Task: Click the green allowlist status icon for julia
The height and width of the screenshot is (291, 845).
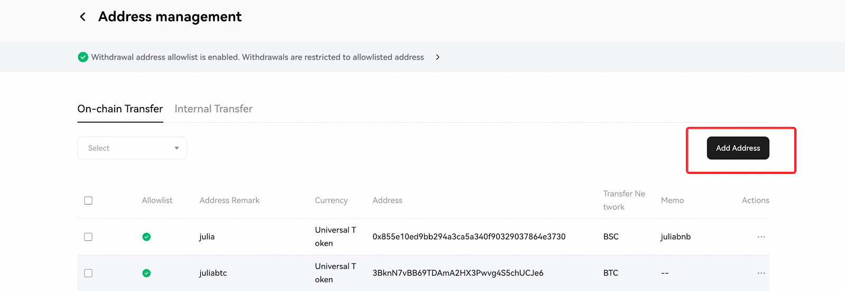Action: 147,237
